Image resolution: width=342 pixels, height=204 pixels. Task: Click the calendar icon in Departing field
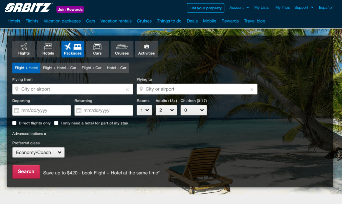tap(16, 110)
